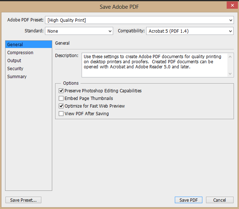Click the Save Preset button
The height and width of the screenshot is (209, 239).
click(x=24, y=200)
